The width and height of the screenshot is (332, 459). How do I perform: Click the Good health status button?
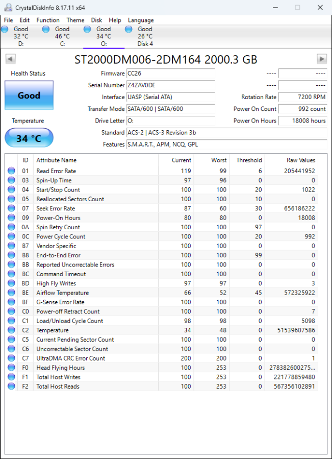tap(29, 95)
